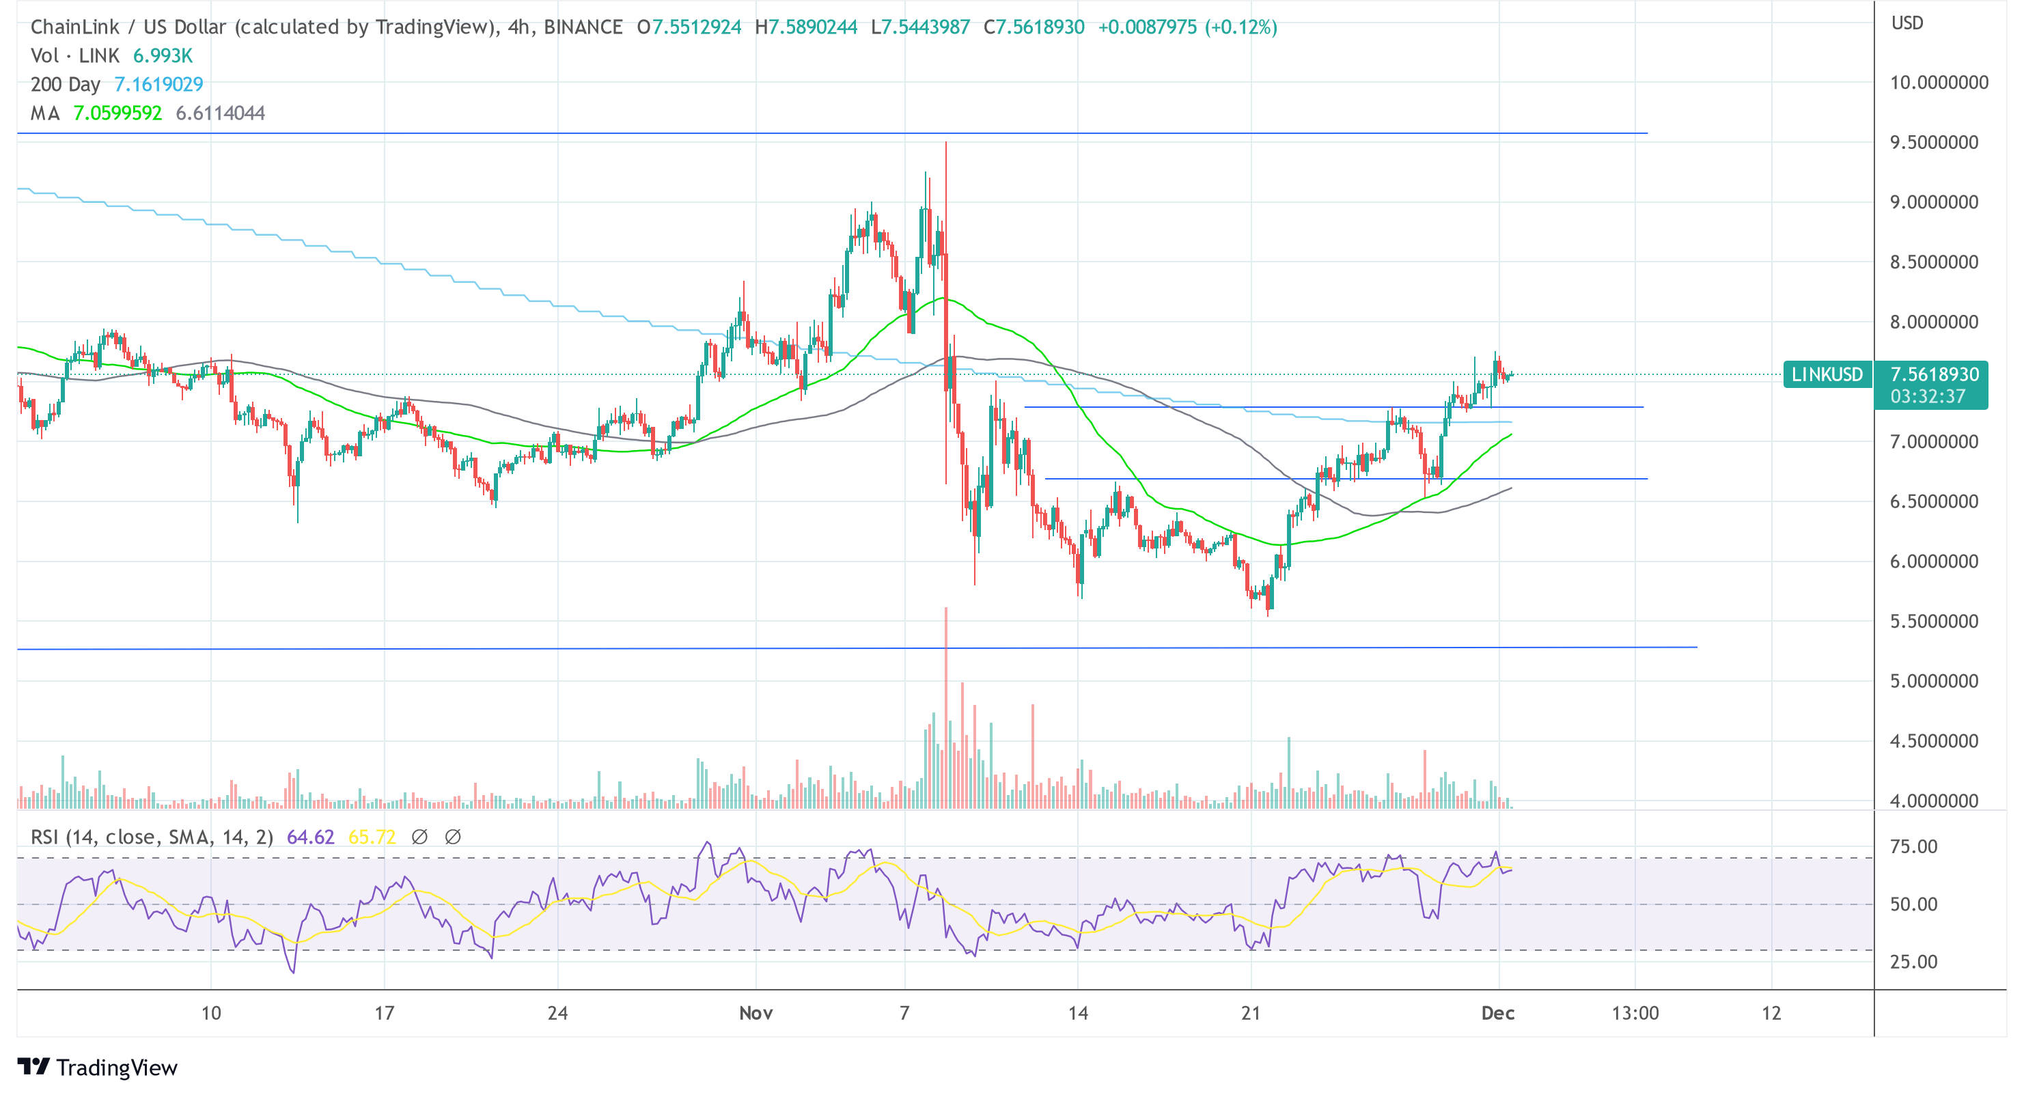Select the short blue horizontal line near 6.68
Image resolution: width=2024 pixels, height=1097 pixels.
point(1346,479)
